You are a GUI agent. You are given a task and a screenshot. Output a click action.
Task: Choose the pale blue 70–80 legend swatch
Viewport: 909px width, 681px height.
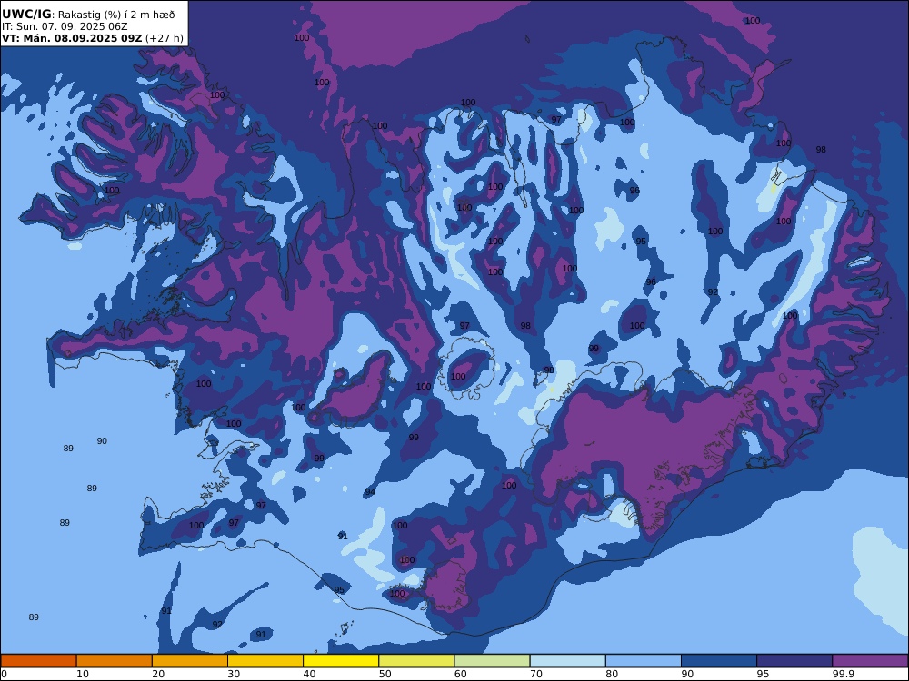567,661
